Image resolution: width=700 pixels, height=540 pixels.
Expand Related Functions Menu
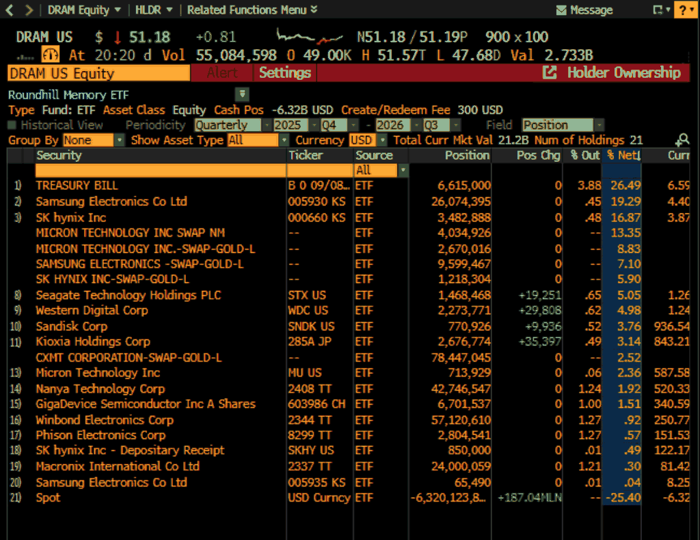[252, 10]
